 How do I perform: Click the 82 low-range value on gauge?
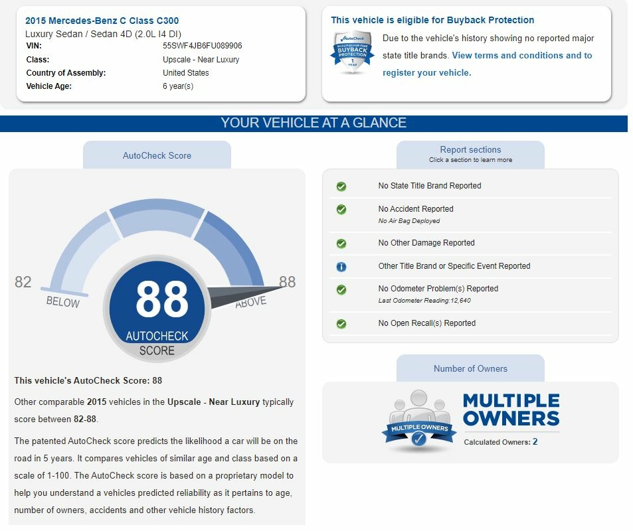click(23, 281)
